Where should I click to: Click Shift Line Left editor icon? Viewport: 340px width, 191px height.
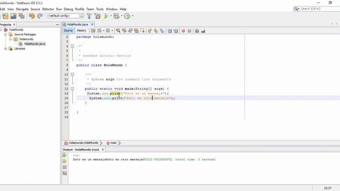170,31
